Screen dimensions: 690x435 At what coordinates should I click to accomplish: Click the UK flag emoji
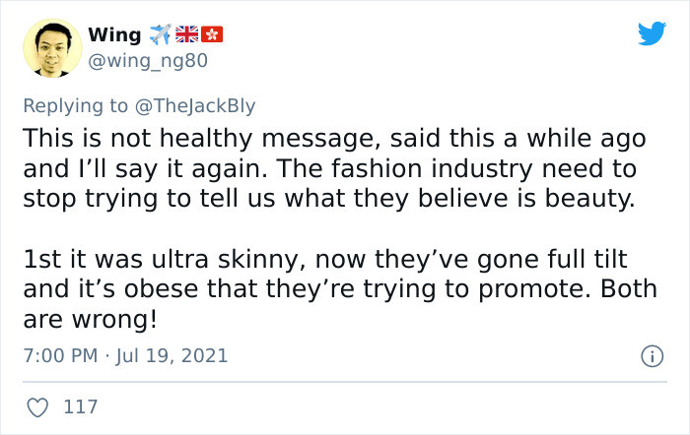[x=186, y=35]
